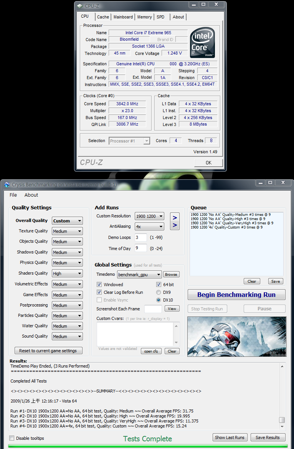Enable the 64 bit checkbox

159,285
